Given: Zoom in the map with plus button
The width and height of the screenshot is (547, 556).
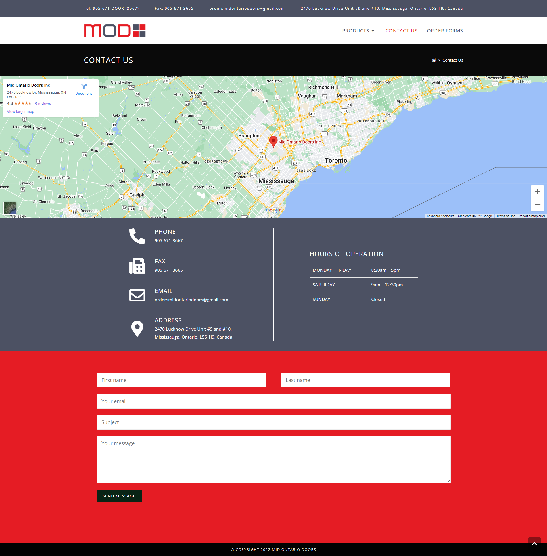Looking at the screenshot, I should tap(537, 192).
